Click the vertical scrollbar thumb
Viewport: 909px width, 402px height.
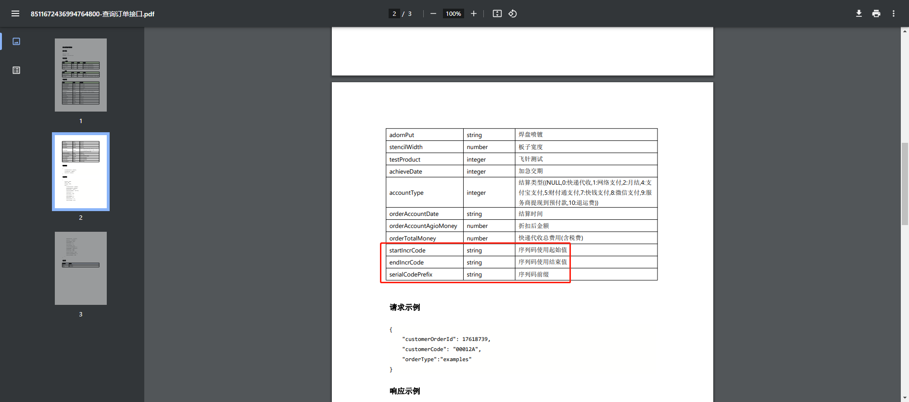tap(905, 184)
